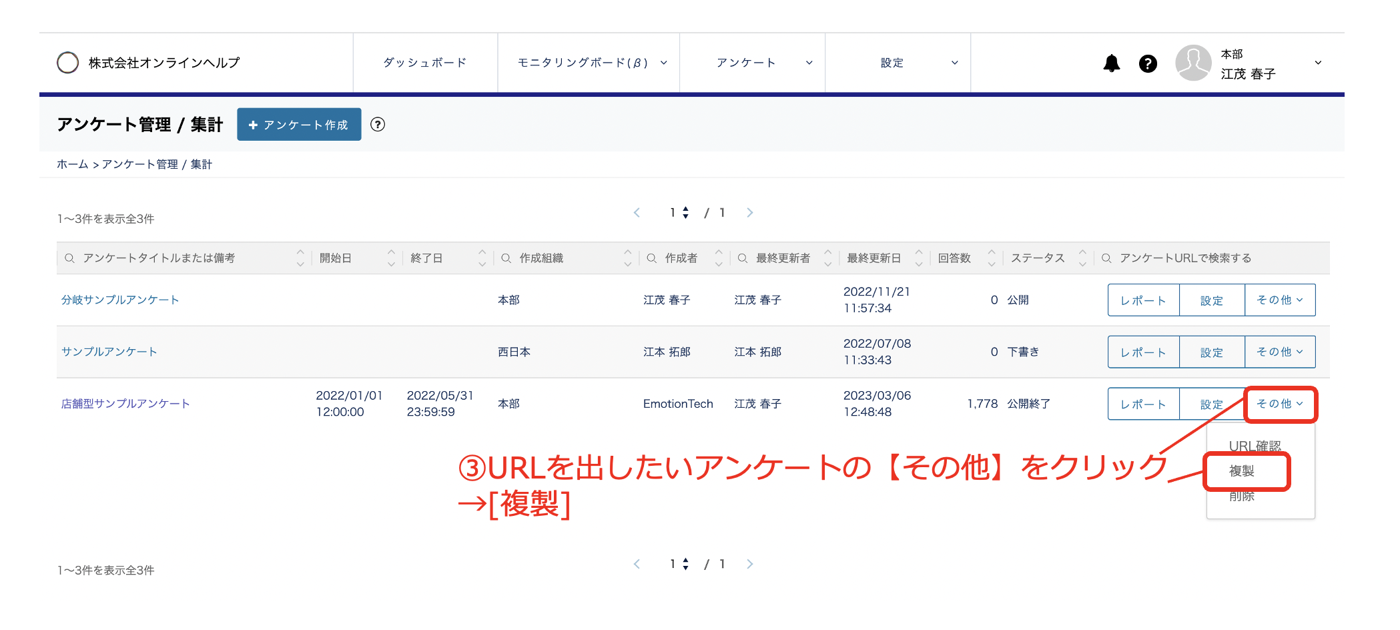Open the ダッシュボード menu item
Image resolution: width=1400 pixels, height=630 pixels.
(x=425, y=63)
